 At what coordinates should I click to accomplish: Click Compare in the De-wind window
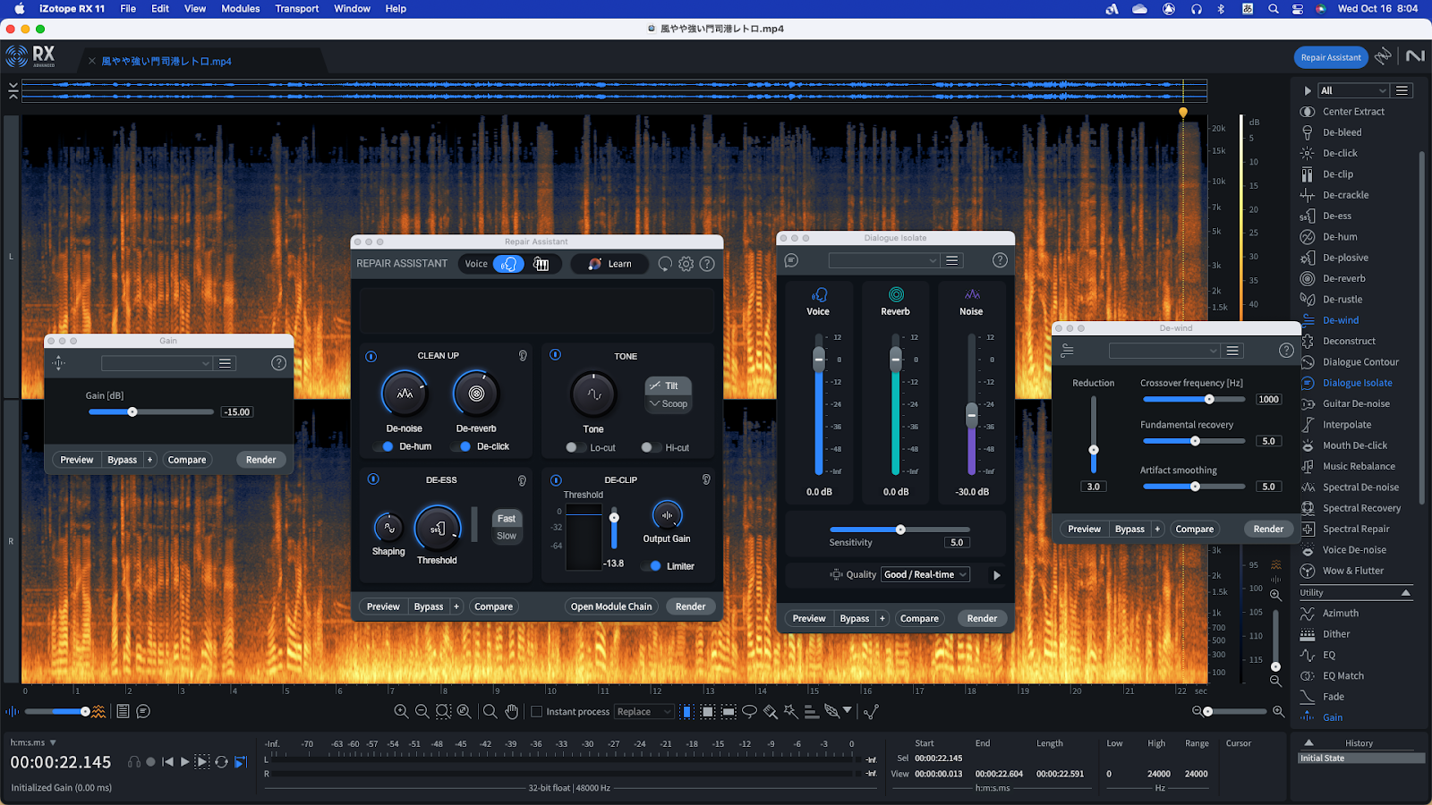(1194, 529)
